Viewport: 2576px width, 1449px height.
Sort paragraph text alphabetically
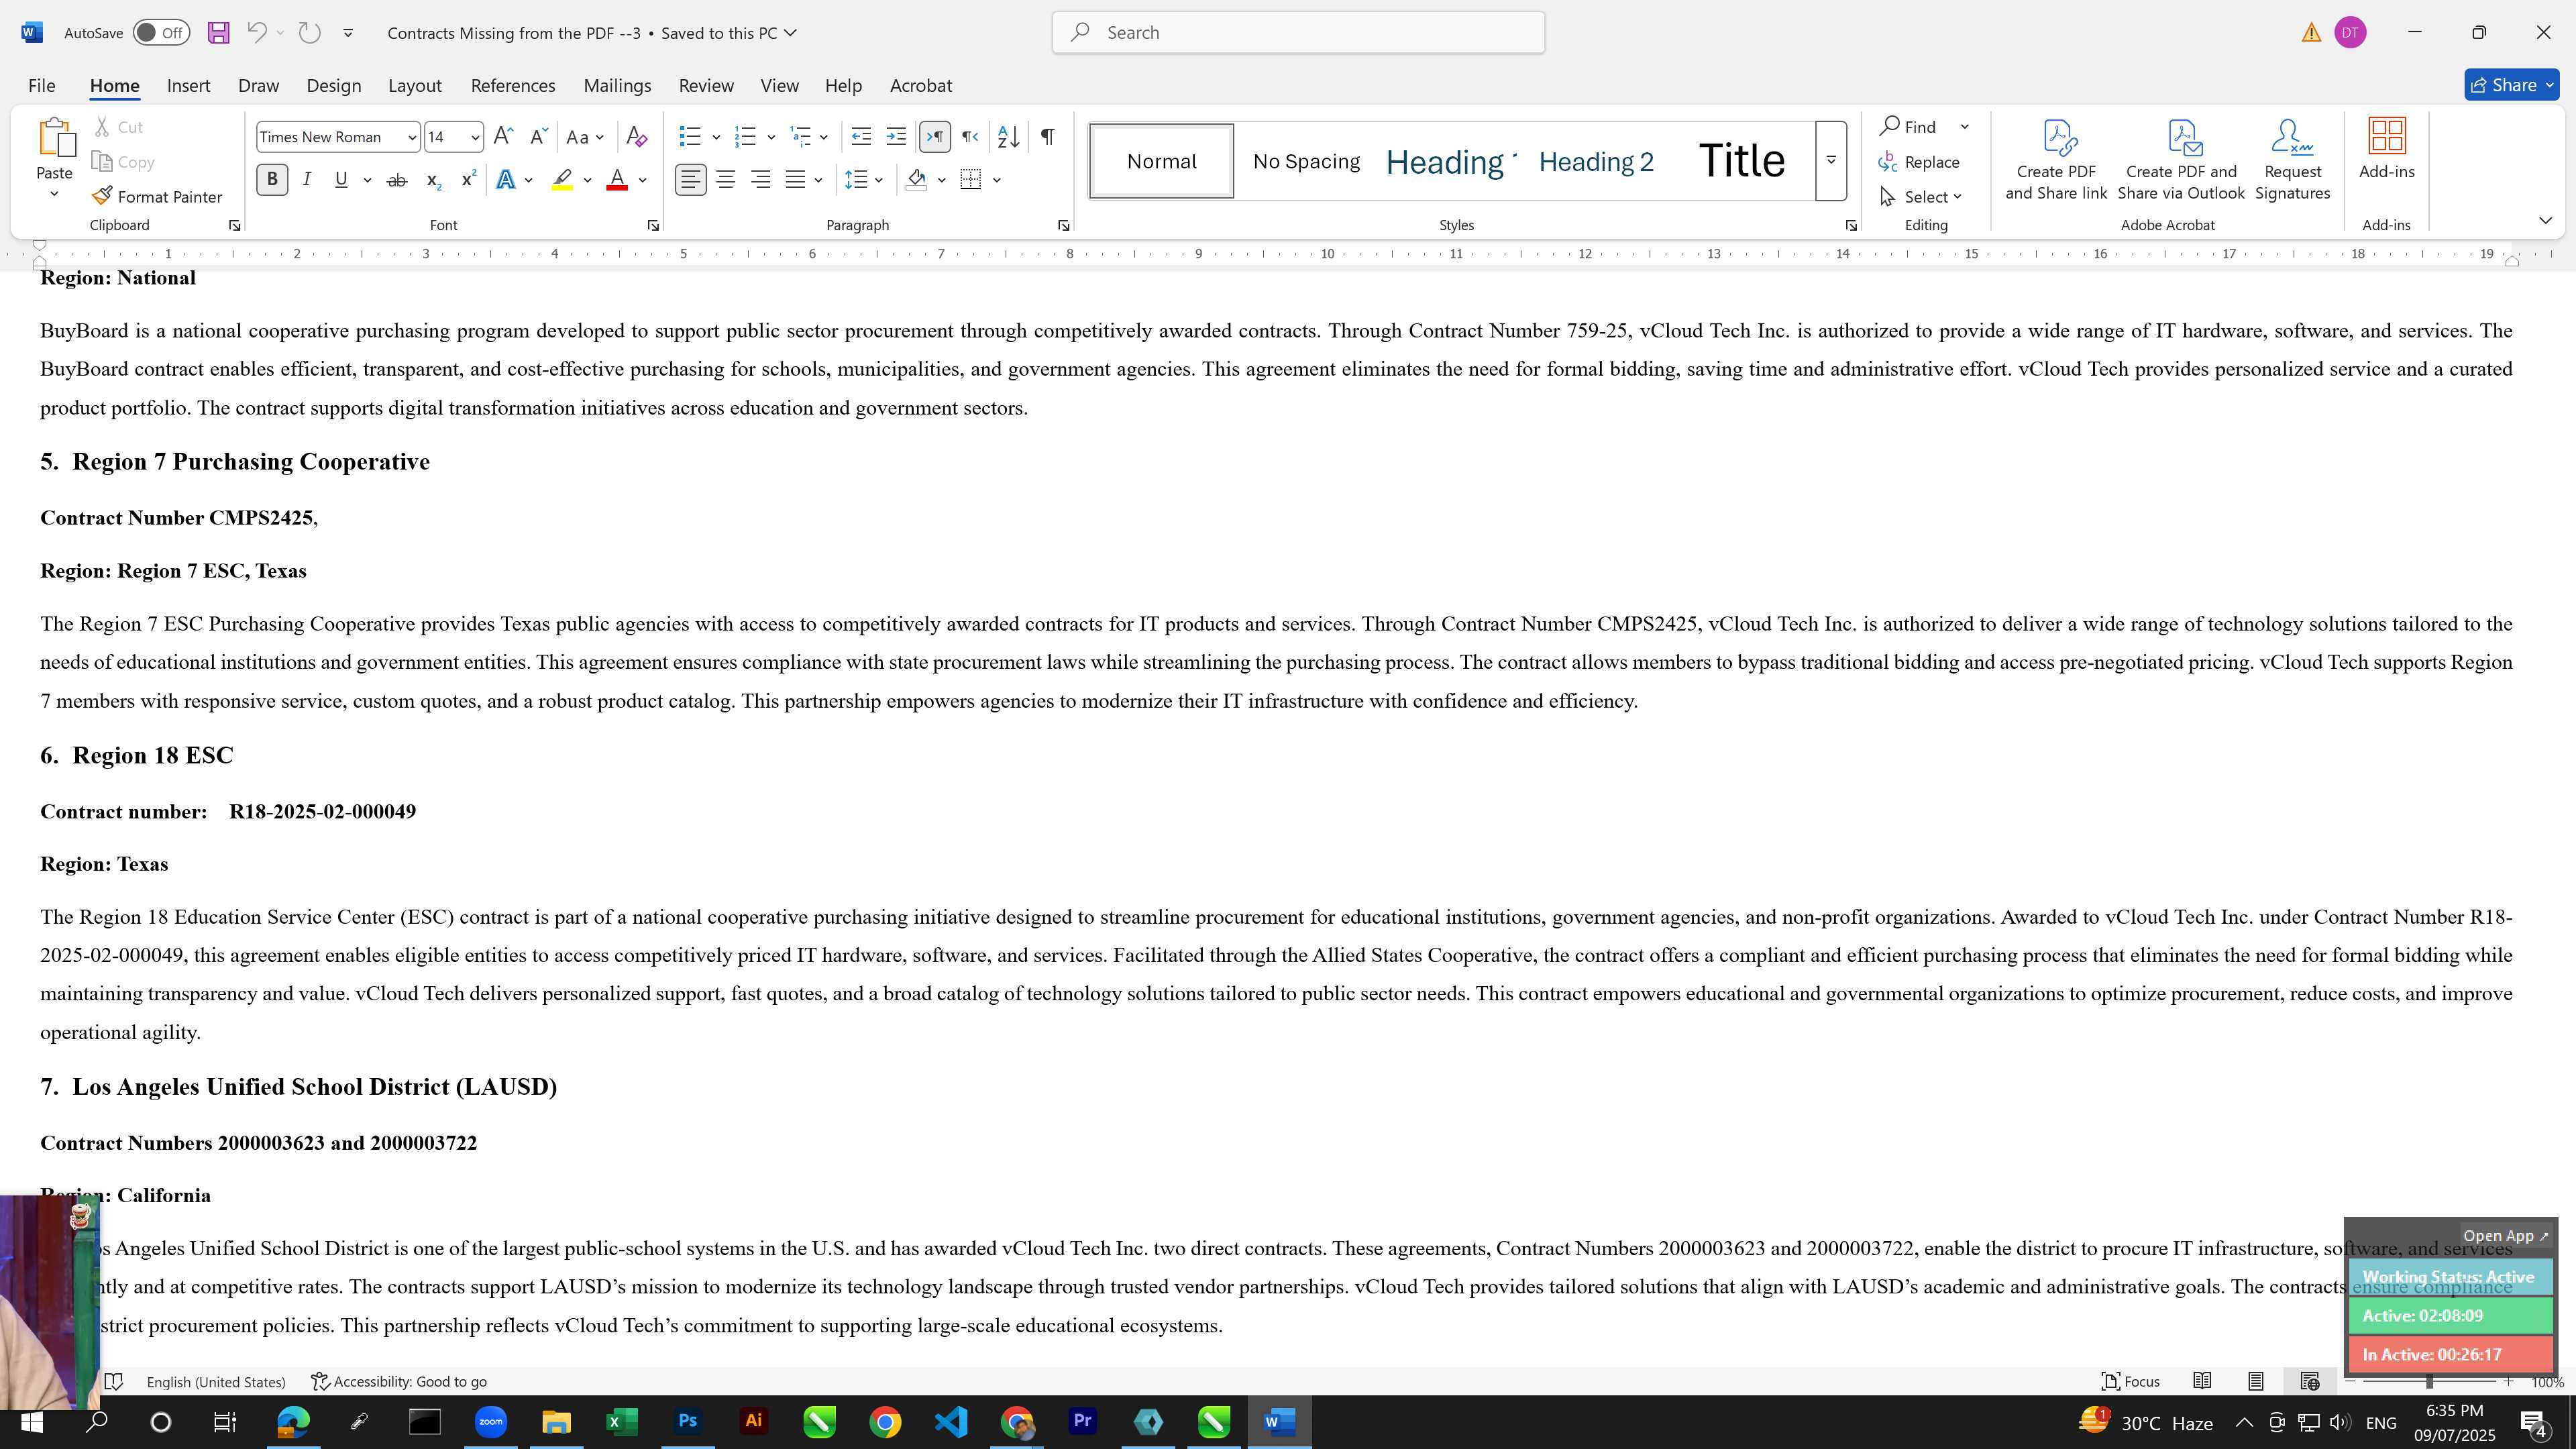tap(1009, 137)
